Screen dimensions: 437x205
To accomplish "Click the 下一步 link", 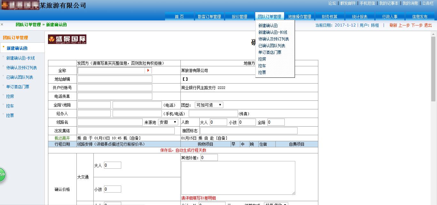I will tap(417, 25).
